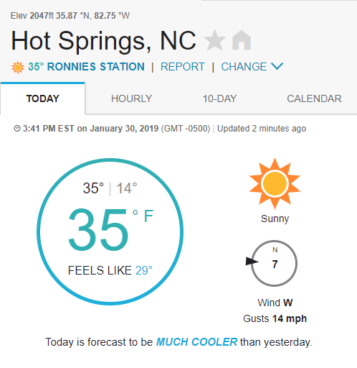Switch to the HOURLY tab
The width and height of the screenshot is (357, 368).
point(131,98)
